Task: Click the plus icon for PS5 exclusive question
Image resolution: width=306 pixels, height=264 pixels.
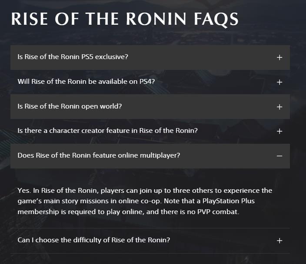Action: (279, 57)
